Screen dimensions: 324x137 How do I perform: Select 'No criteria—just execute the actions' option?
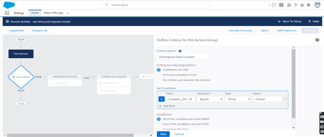pyautogui.click(x=159, y=80)
